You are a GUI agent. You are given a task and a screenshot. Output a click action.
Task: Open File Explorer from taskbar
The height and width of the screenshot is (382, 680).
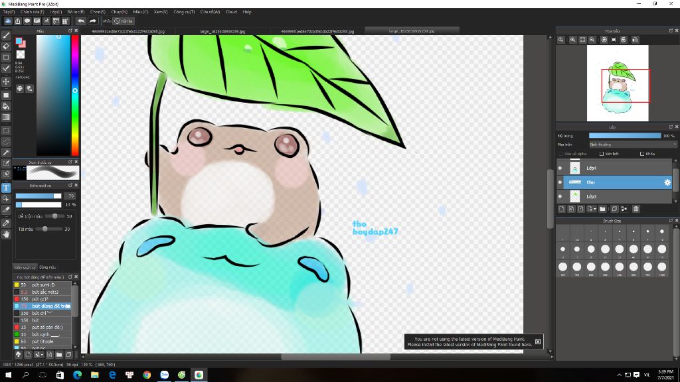point(94,375)
